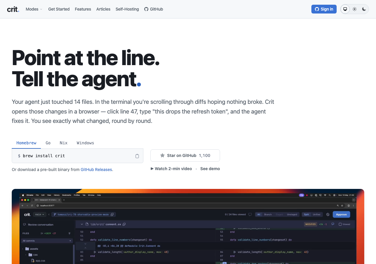Click the browser back arrow in the demo screenshot
Viewport: 376px width, 264px height.
tap(23, 206)
